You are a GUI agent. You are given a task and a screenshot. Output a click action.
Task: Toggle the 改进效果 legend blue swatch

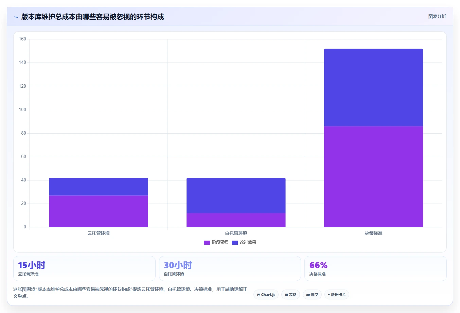click(235, 242)
